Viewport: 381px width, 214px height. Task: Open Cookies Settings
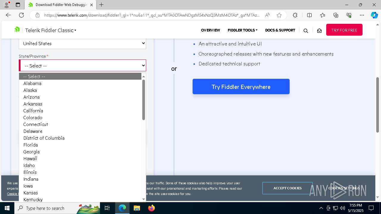[344, 188]
